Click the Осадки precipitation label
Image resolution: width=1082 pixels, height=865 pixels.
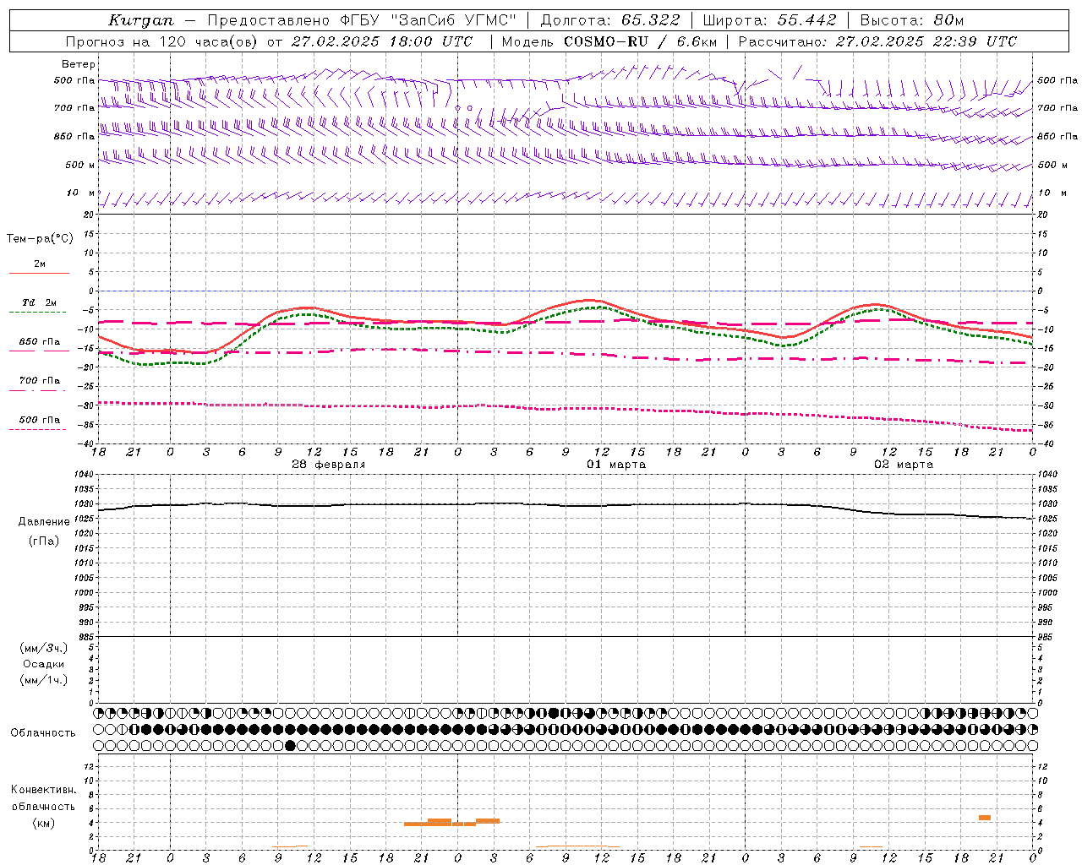[44, 664]
